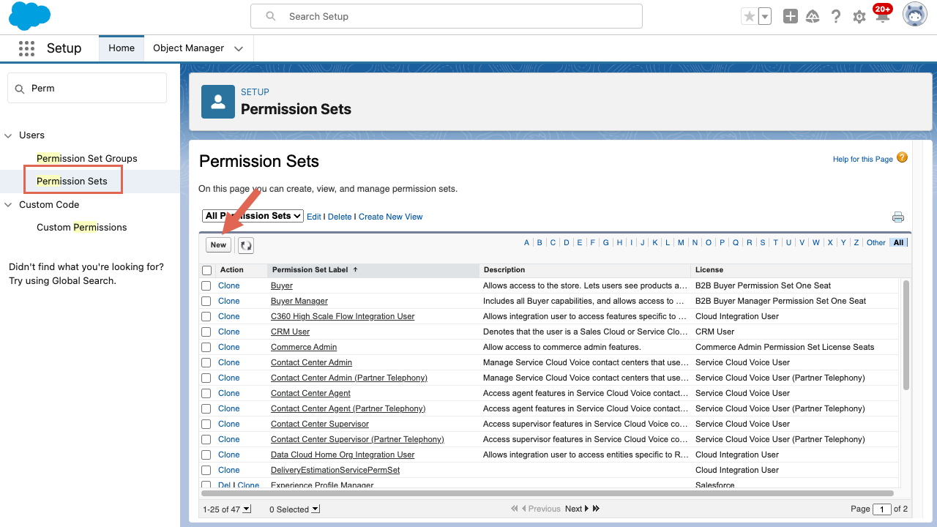Open Permission Set Groups in sidebar

coord(87,158)
